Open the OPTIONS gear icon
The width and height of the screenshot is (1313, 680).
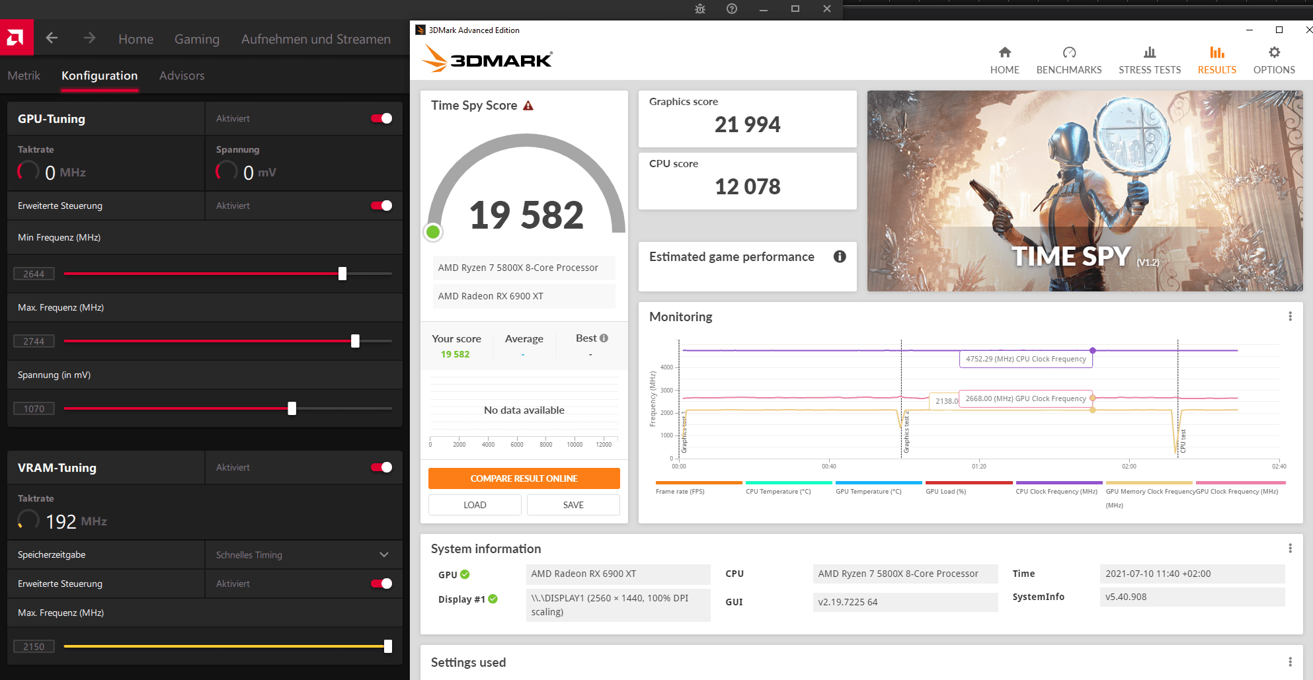point(1274,52)
